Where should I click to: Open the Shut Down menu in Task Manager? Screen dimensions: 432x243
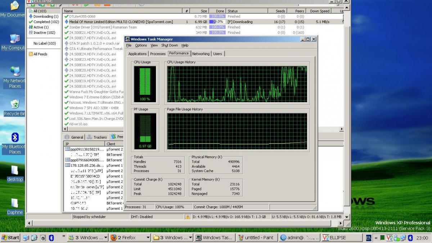tap(170, 45)
